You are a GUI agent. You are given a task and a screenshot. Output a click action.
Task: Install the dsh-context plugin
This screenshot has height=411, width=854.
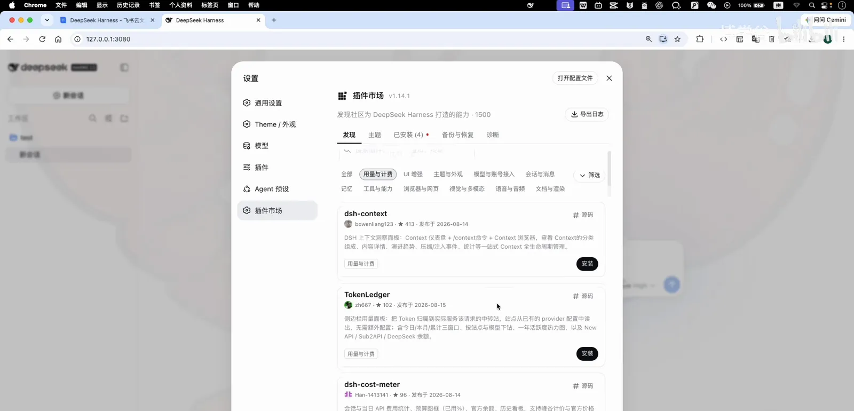click(587, 264)
